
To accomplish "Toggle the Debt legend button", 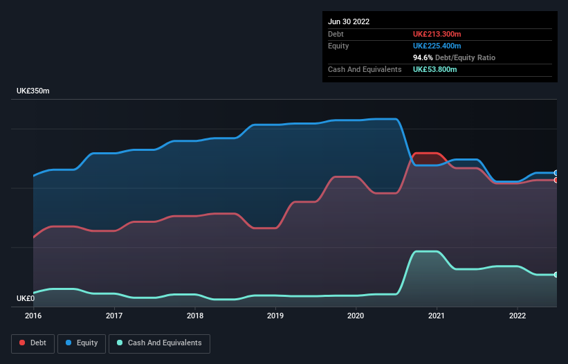I will click(33, 343).
